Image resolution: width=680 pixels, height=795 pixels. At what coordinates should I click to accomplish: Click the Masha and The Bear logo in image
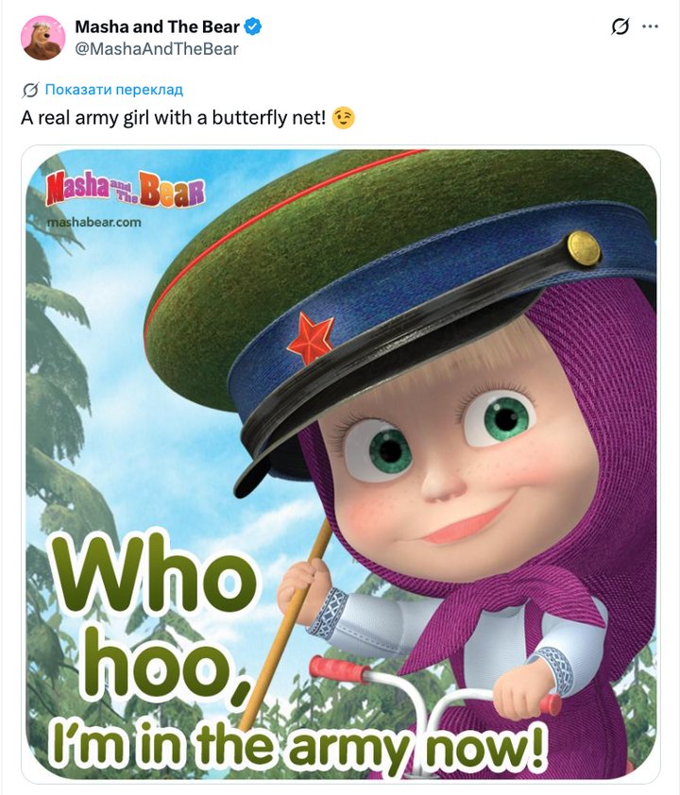126,189
